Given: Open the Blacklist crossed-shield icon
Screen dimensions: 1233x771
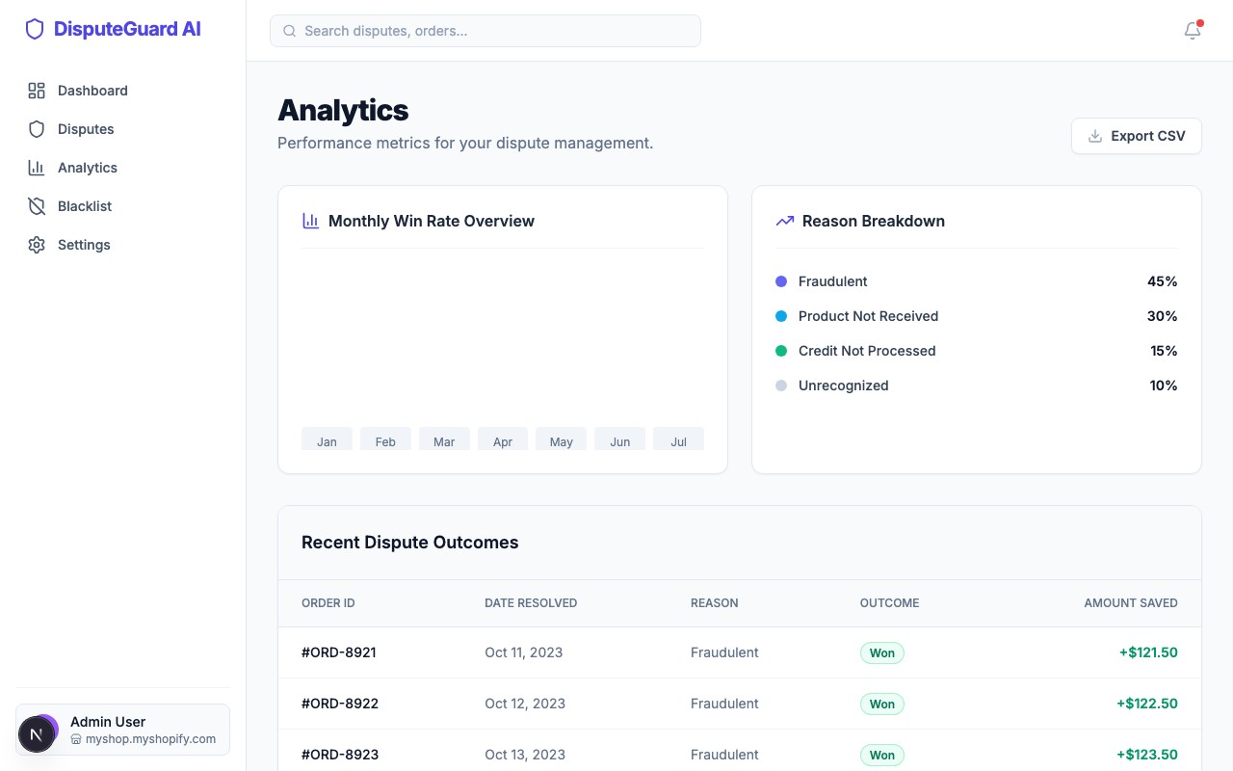Looking at the screenshot, I should (x=36, y=205).
